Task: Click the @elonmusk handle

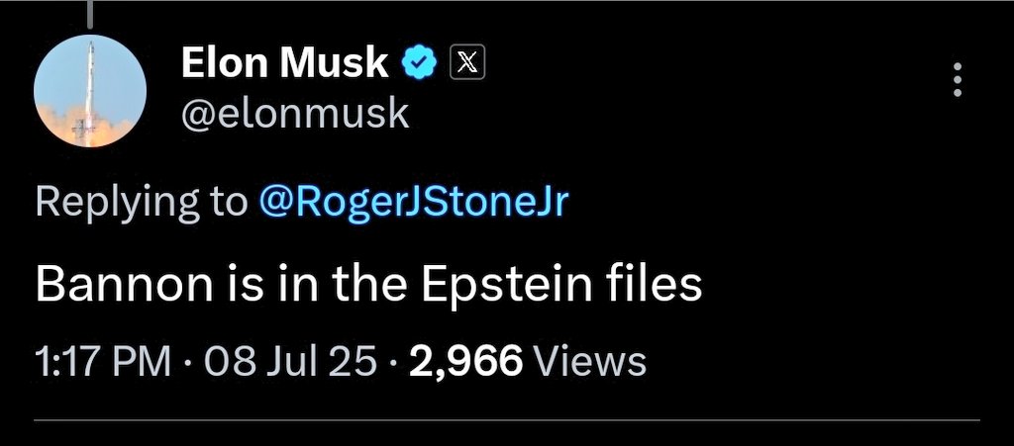Action: click(295, 114)
